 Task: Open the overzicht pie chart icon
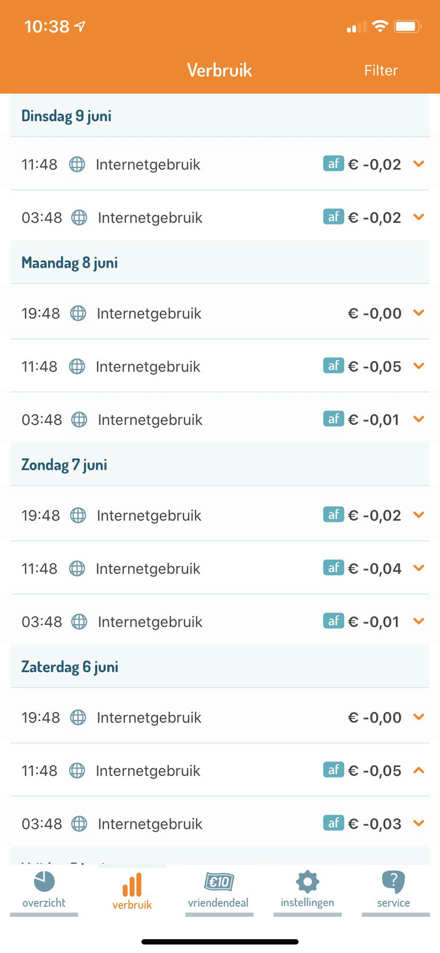44,881
